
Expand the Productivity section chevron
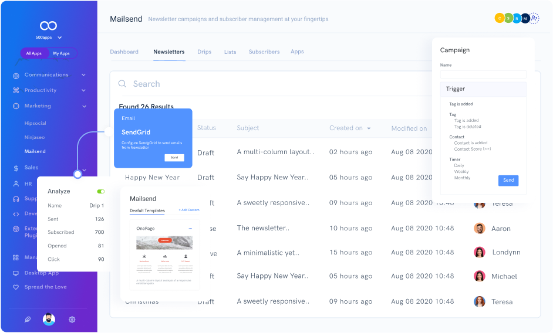click(83, 90)
